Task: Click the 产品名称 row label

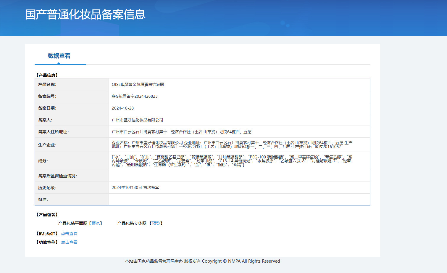Action: tap(47, 84)
